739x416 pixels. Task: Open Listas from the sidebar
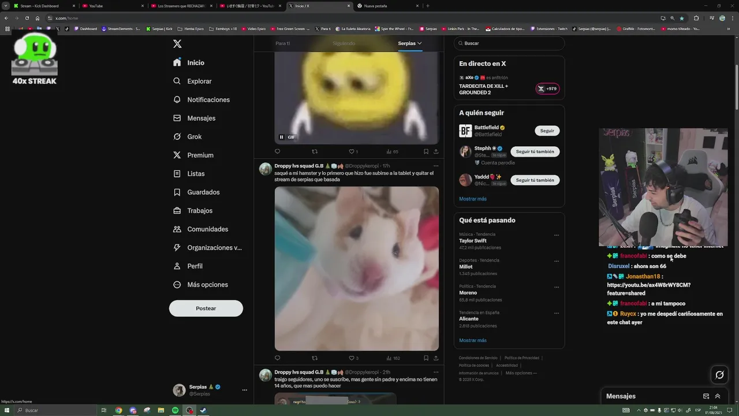[189, 173]
